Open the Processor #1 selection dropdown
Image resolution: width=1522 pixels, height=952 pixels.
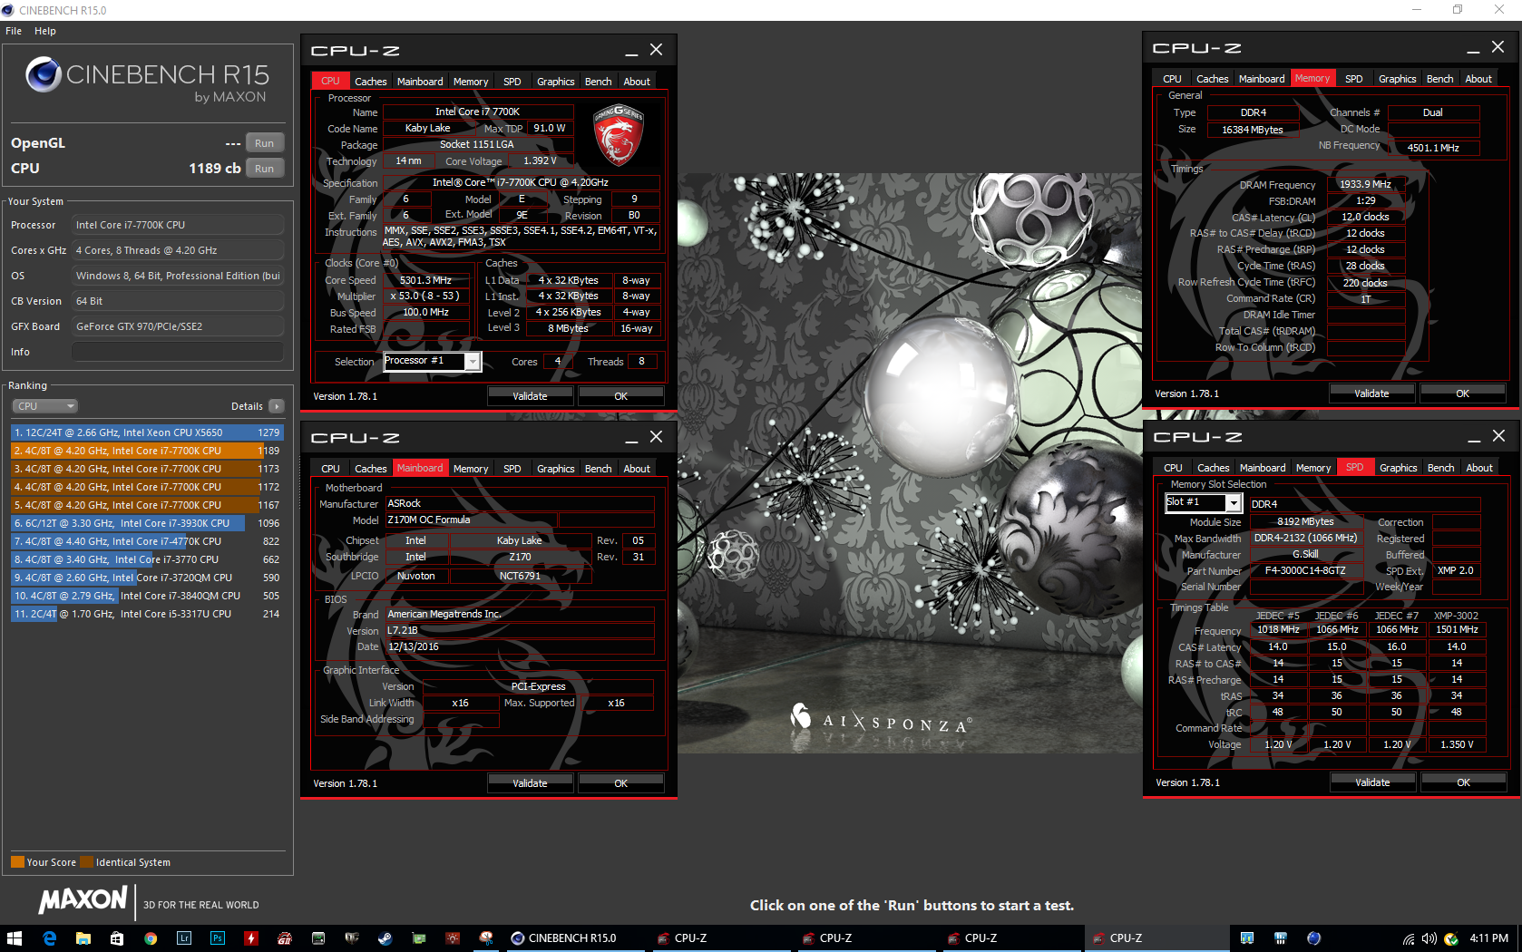[x=473, y=362]
